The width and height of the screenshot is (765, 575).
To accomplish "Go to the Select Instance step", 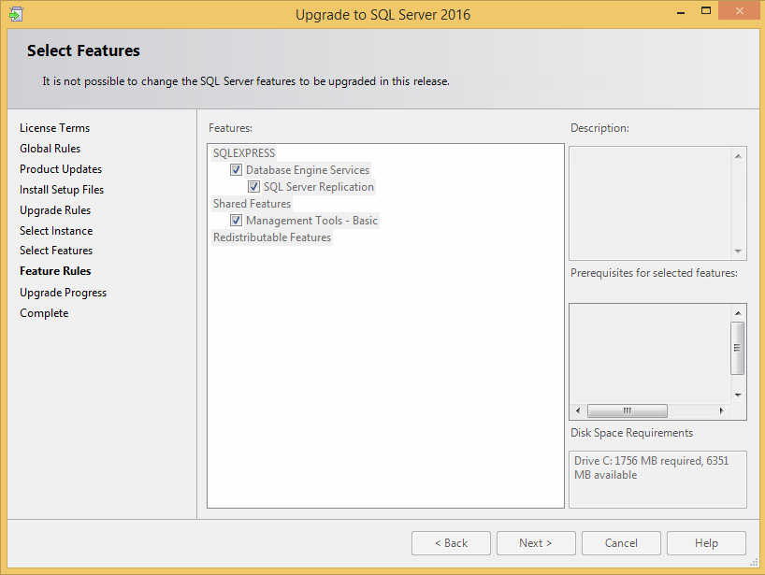I will [x=56, y=231].
